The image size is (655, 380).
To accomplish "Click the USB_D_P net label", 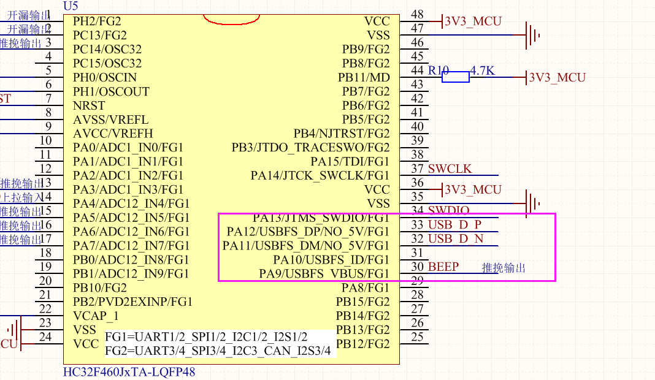I will [455, 225].
